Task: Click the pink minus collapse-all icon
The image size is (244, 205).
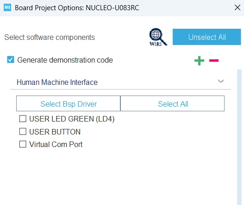Action: click(x=214, y=60)
